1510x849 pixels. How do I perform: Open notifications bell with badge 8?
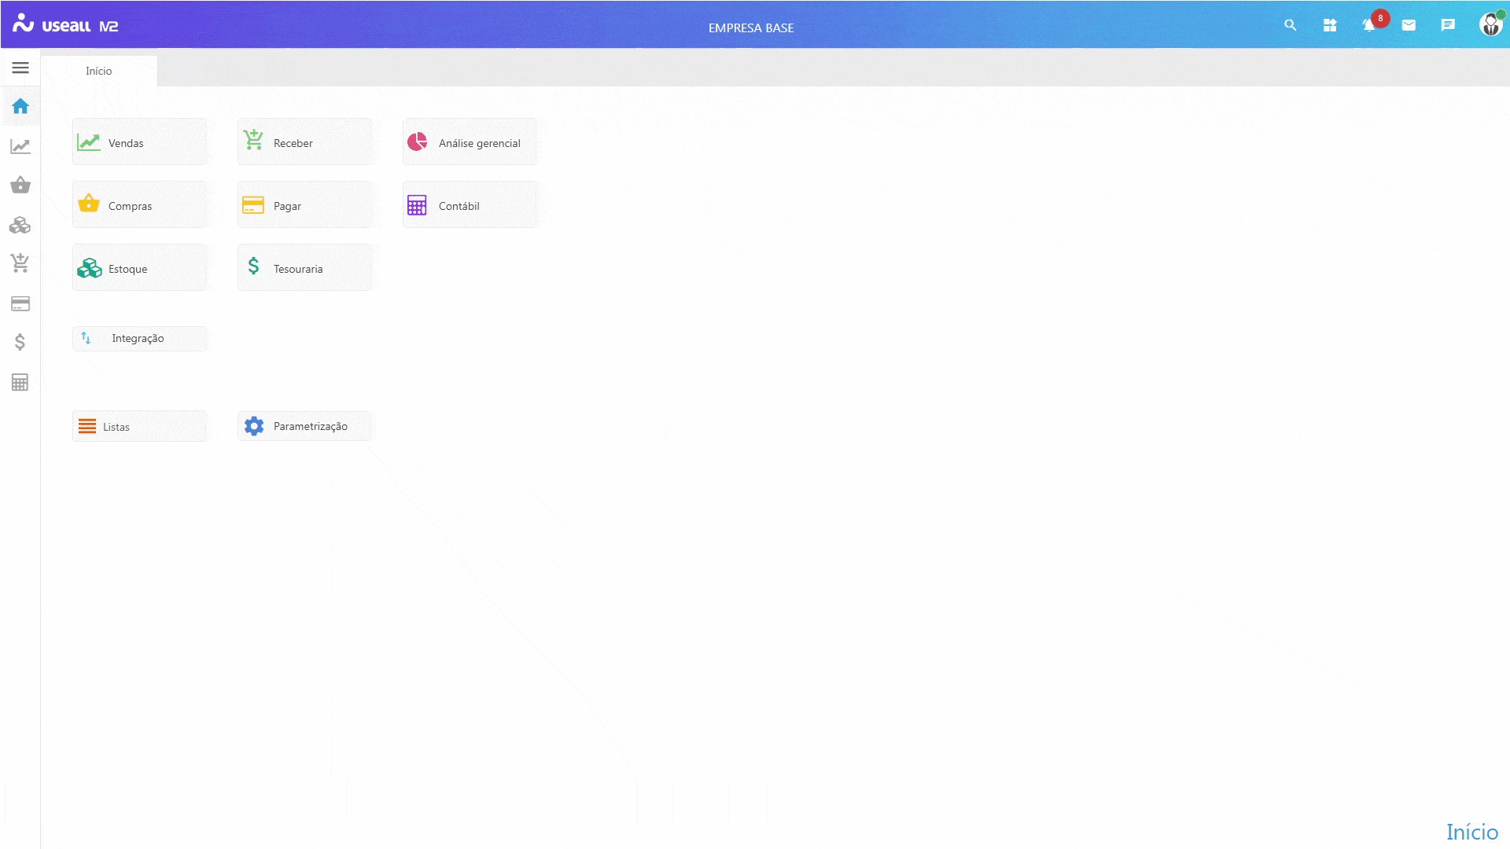(x=1370, y=25)
